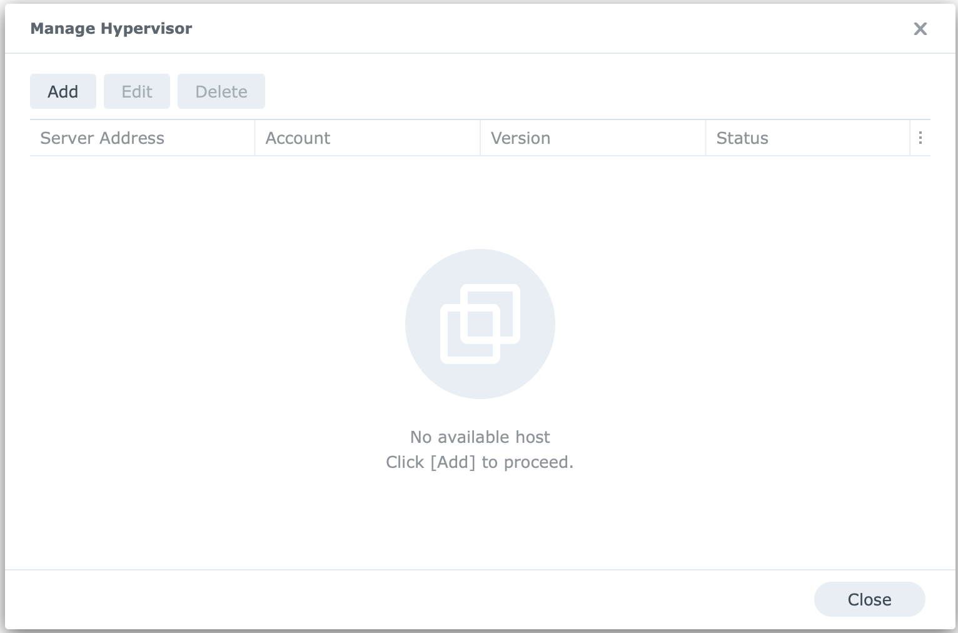Screen dimensions: 958x633
Task: Sort by the Version column header
Action: pos(593,138)
